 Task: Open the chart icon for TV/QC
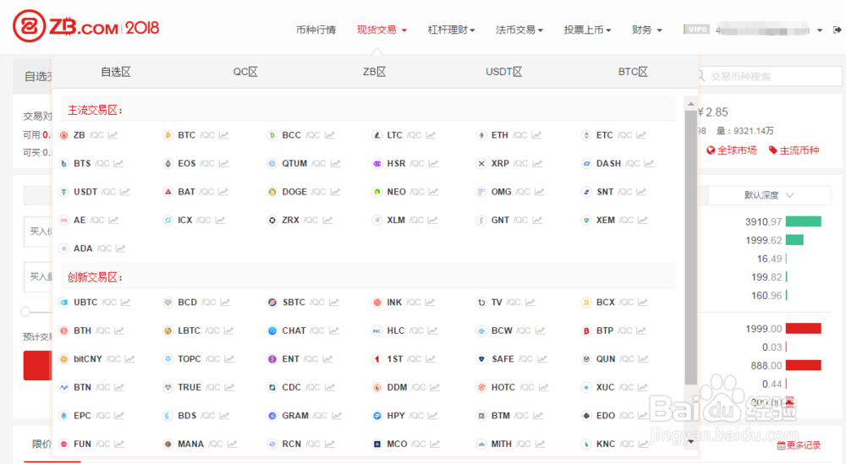coord(530,303)
